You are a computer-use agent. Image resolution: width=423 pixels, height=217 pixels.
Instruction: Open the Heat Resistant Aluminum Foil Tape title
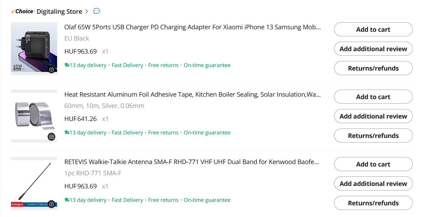pyautogui.click(x=192, y=95)
